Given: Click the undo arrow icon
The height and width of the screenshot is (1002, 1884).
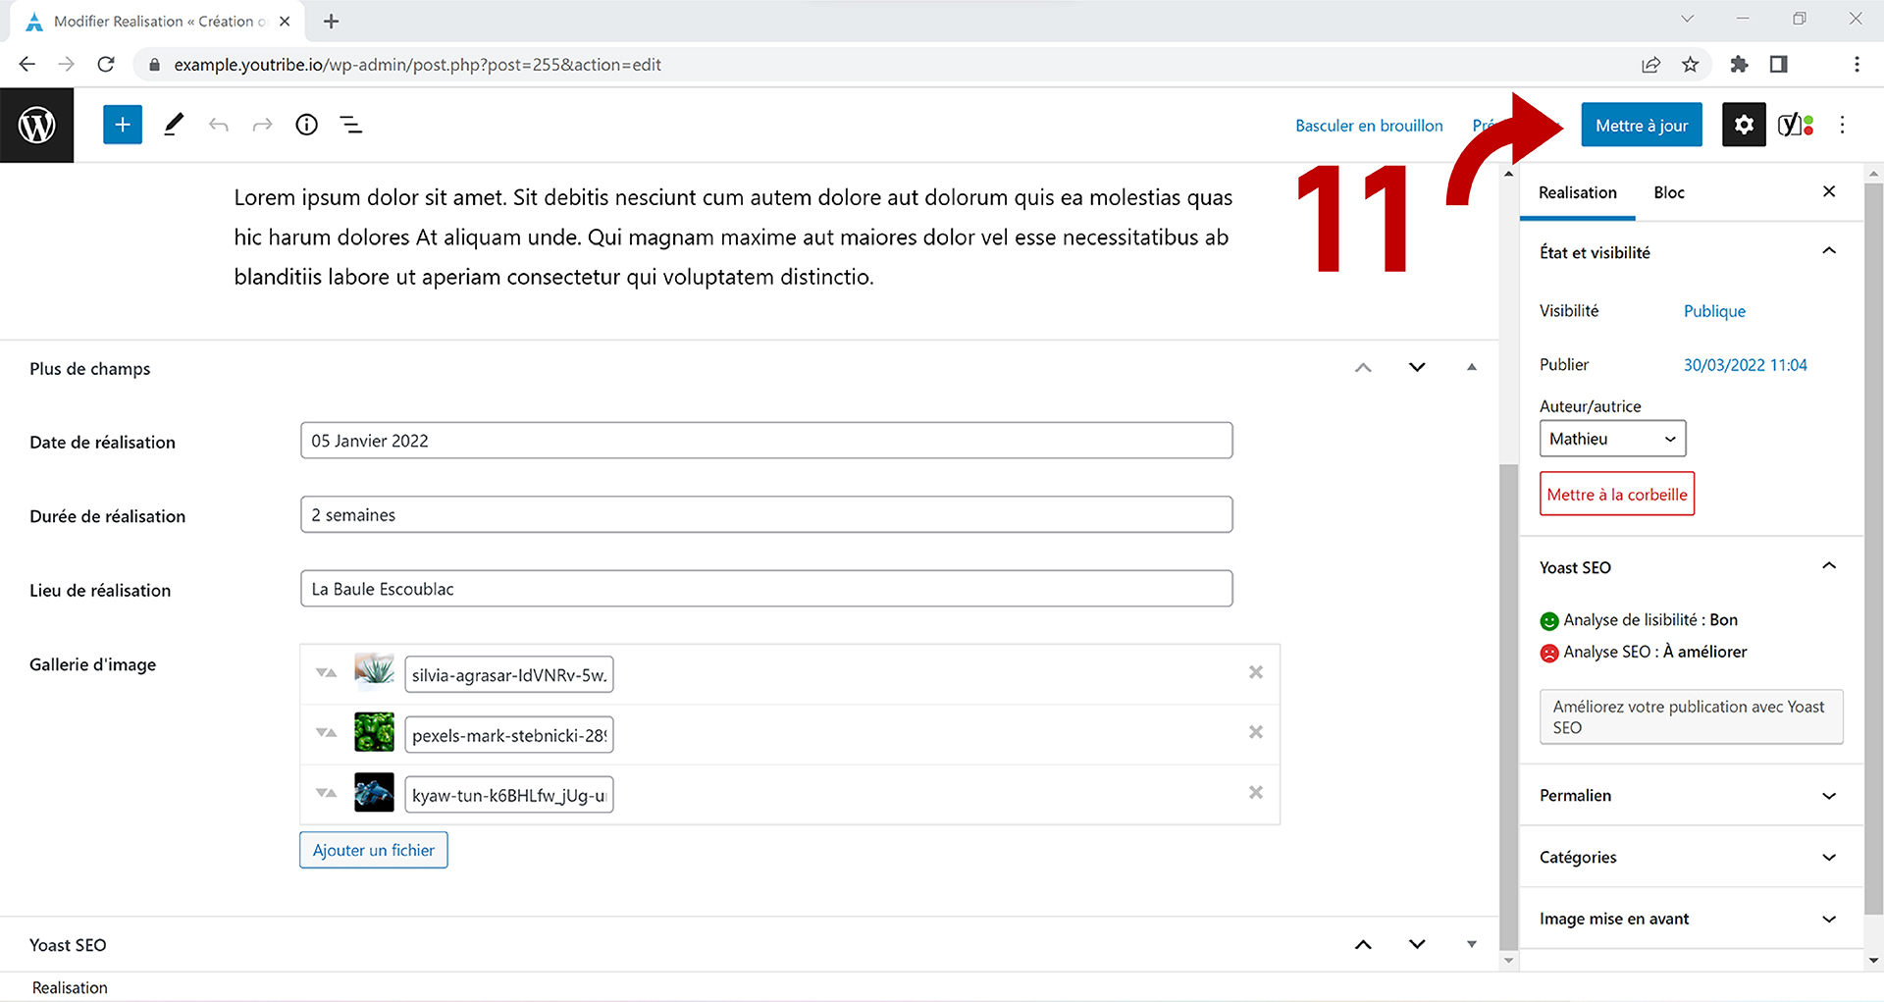Looking at the screenshot, I should [219, 125].
